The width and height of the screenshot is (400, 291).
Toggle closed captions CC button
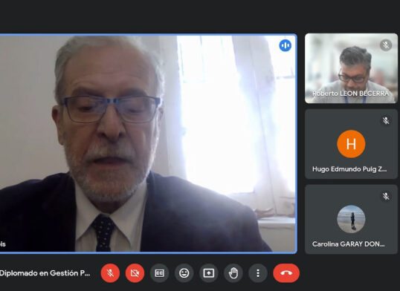159,273
